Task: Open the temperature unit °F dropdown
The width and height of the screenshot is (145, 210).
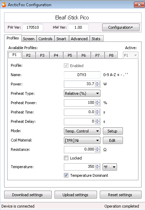Action: 110,167
